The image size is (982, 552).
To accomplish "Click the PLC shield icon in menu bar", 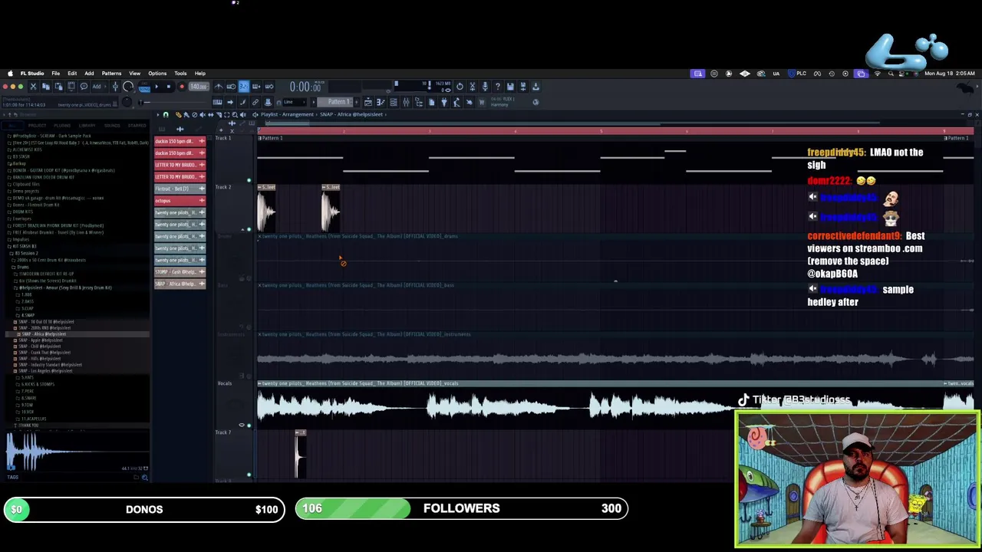I will pos(798,74).
